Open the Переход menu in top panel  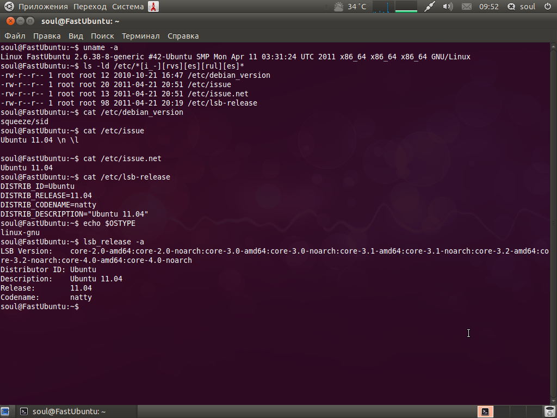click(x=90, y=7)
